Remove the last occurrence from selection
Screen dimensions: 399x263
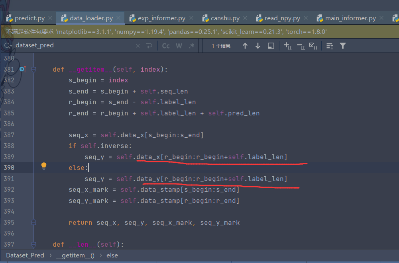coord(300,45)
